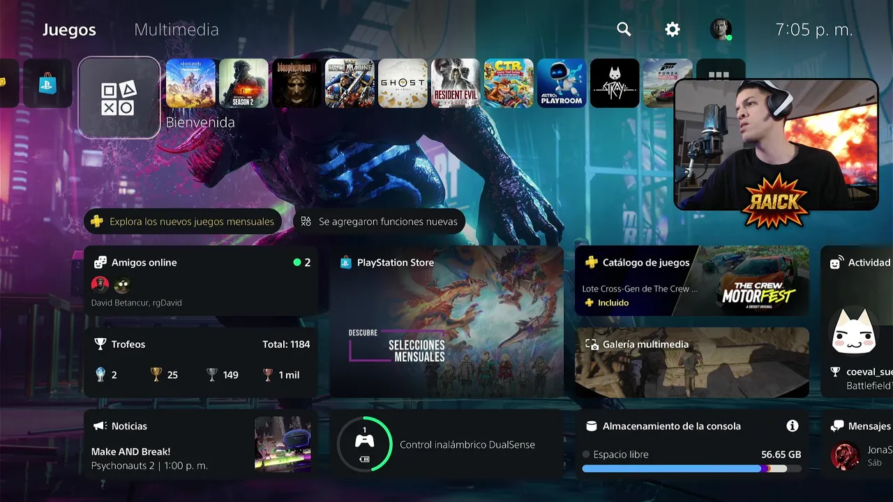This screenshot has height=502, width=893.
Task: Launch the Stray game tile
Action: tap(615, 83)
